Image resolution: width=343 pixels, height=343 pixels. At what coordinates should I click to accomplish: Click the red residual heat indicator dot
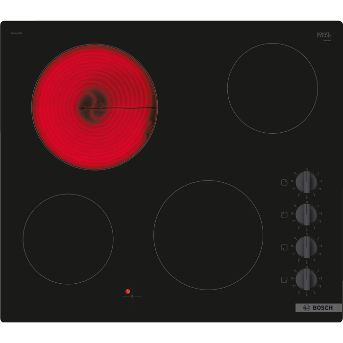point(128,291)
